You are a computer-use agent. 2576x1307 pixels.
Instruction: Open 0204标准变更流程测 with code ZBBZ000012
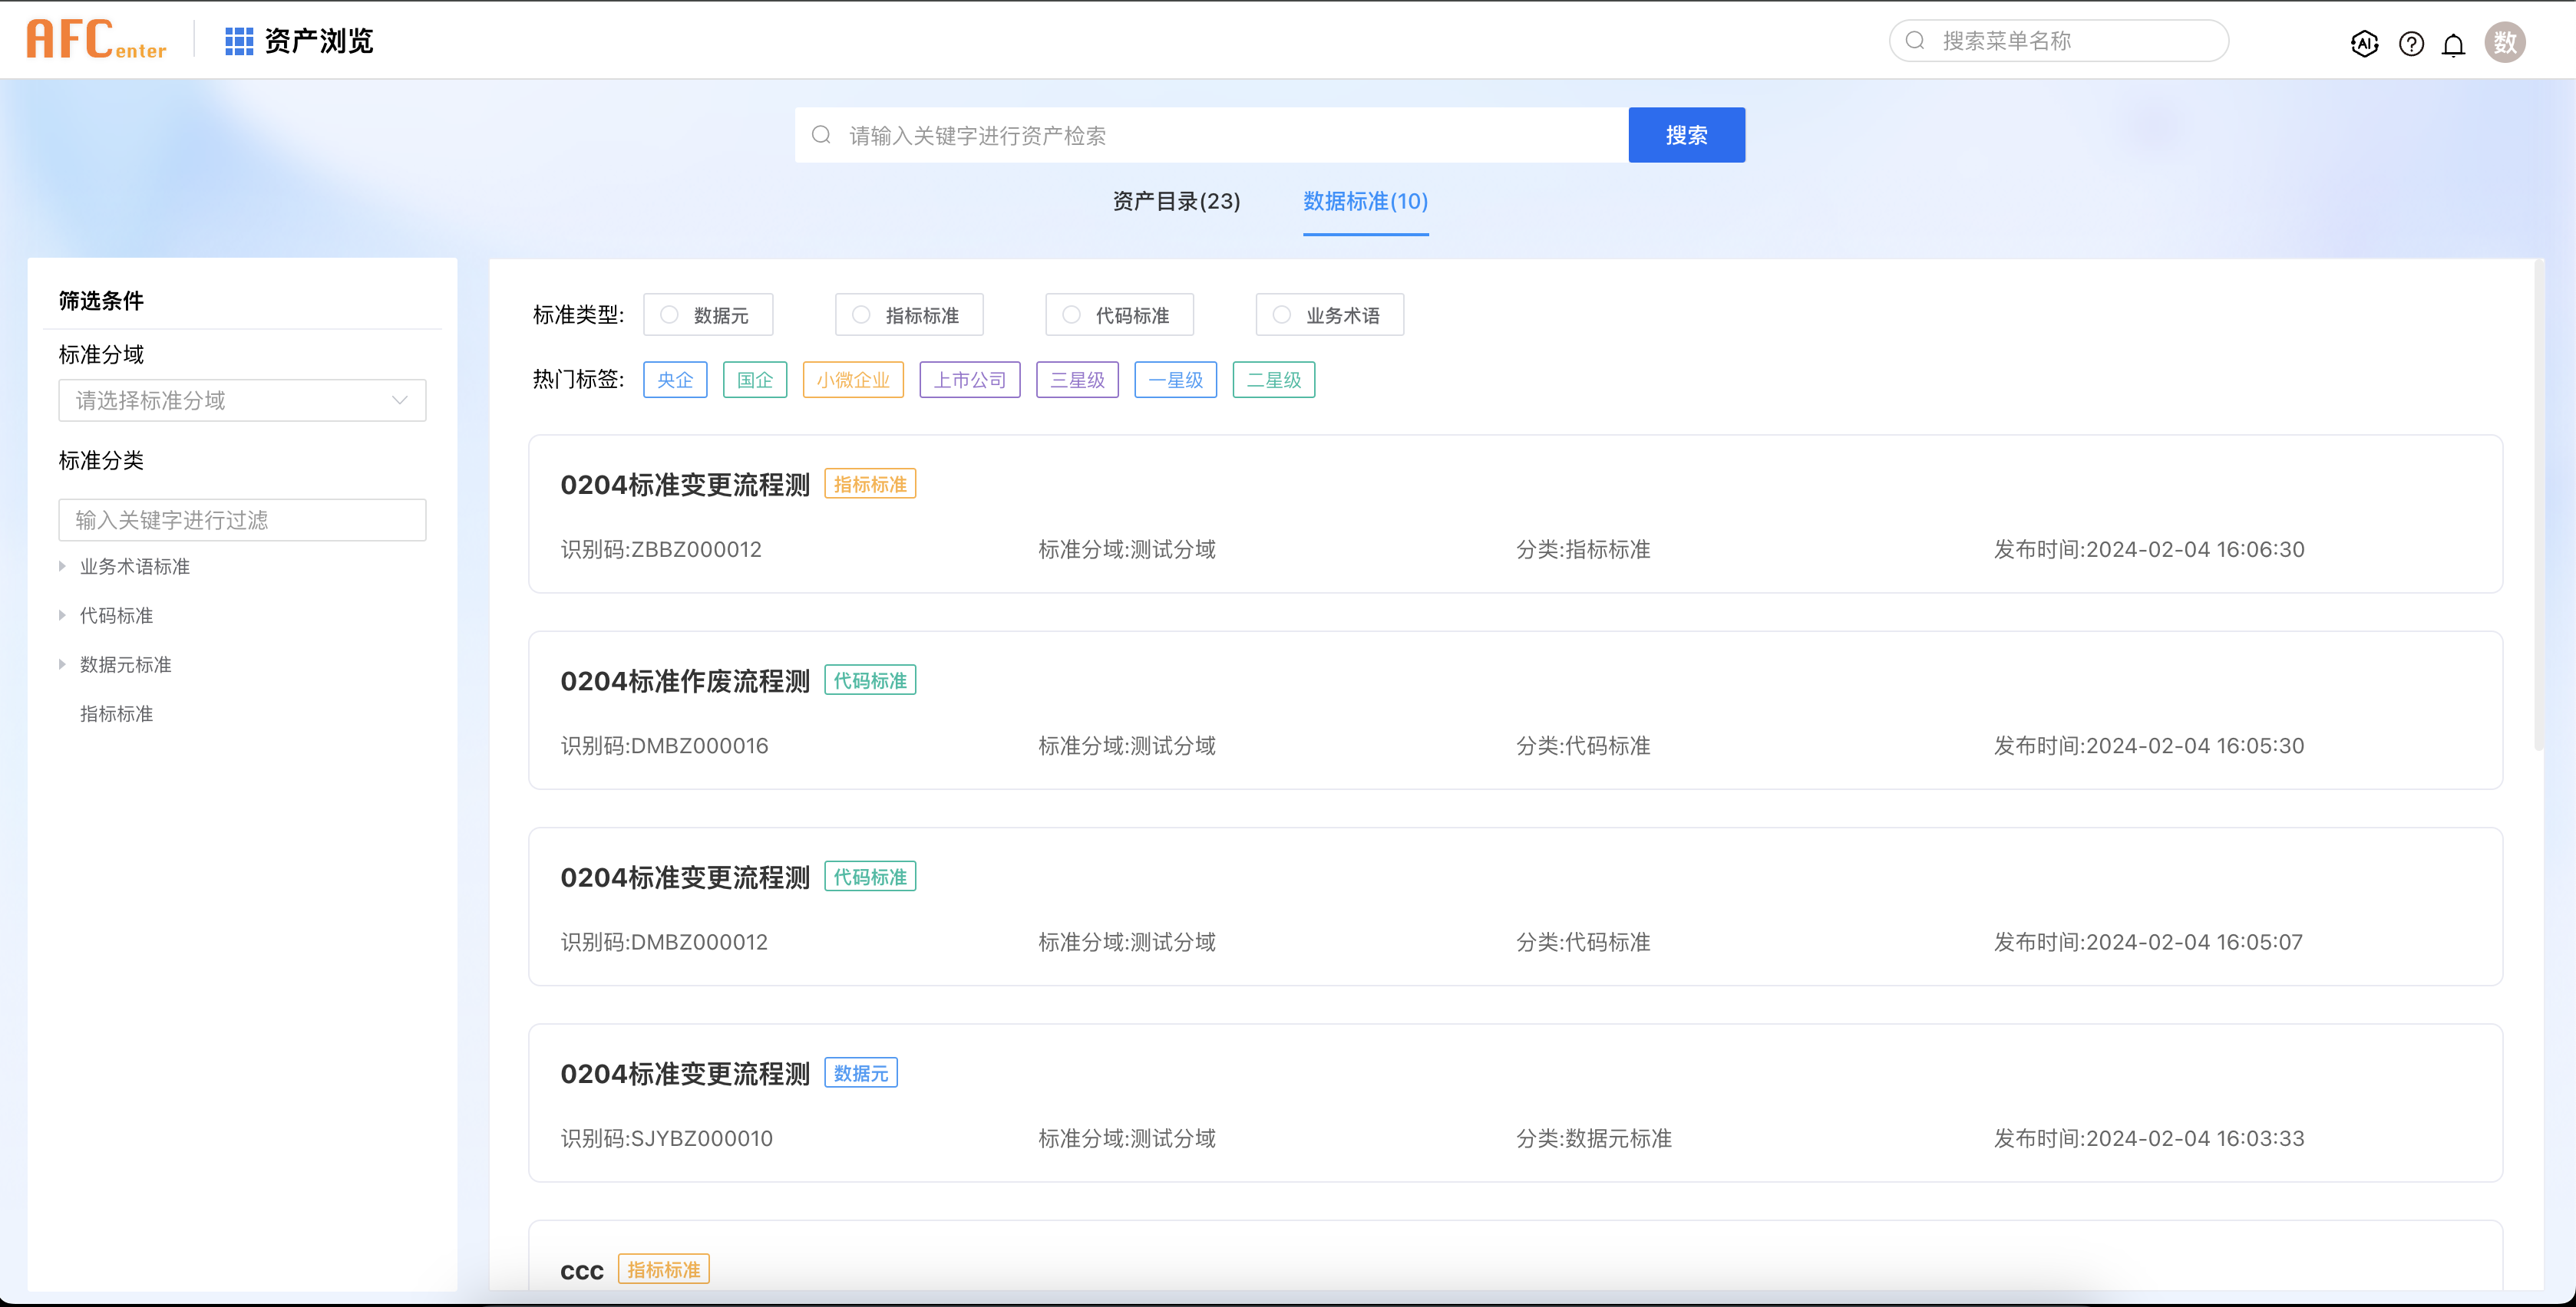click(685, 485)
